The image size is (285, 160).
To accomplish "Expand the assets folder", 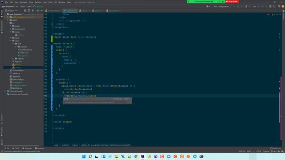I will coord(10,26).
